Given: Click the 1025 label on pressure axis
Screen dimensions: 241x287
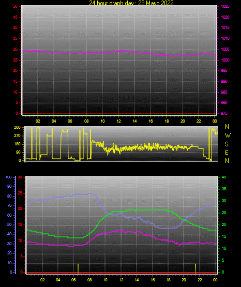Looking at the screenshot, I should click(225, 6).
